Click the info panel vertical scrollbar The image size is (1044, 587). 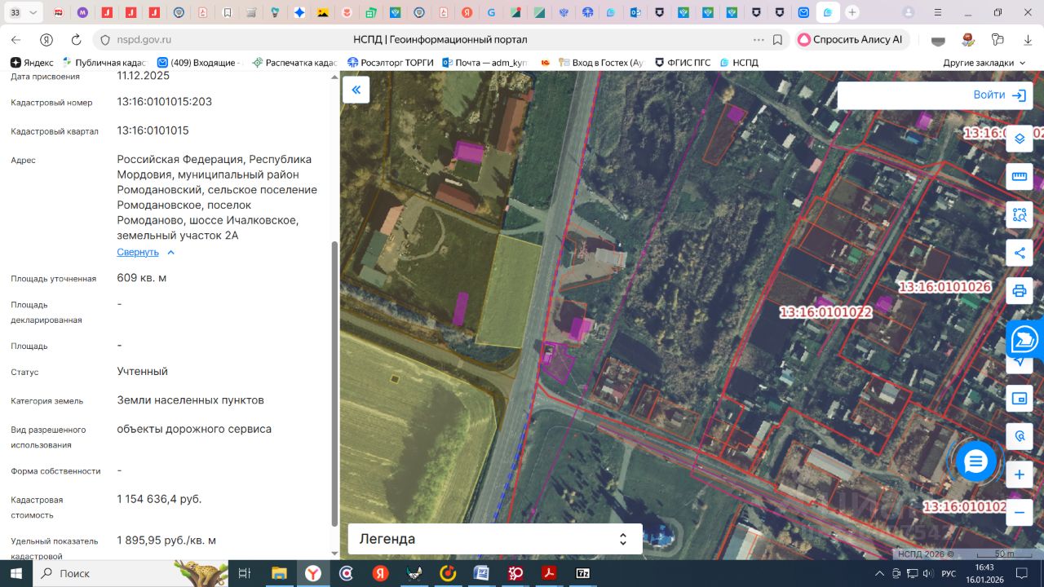tap(334, 383)
